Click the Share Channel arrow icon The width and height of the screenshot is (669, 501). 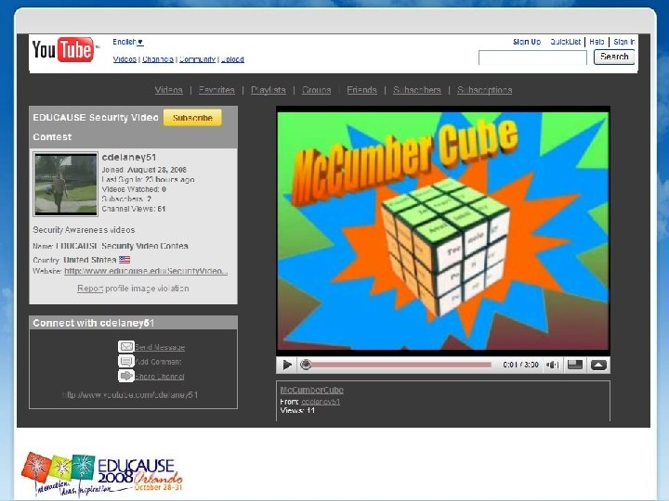125,376
